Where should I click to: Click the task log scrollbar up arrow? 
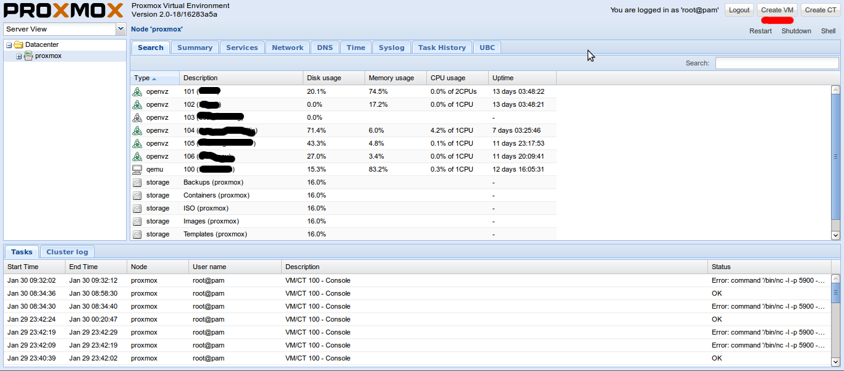pyautogui.click(x=835, y=280)
